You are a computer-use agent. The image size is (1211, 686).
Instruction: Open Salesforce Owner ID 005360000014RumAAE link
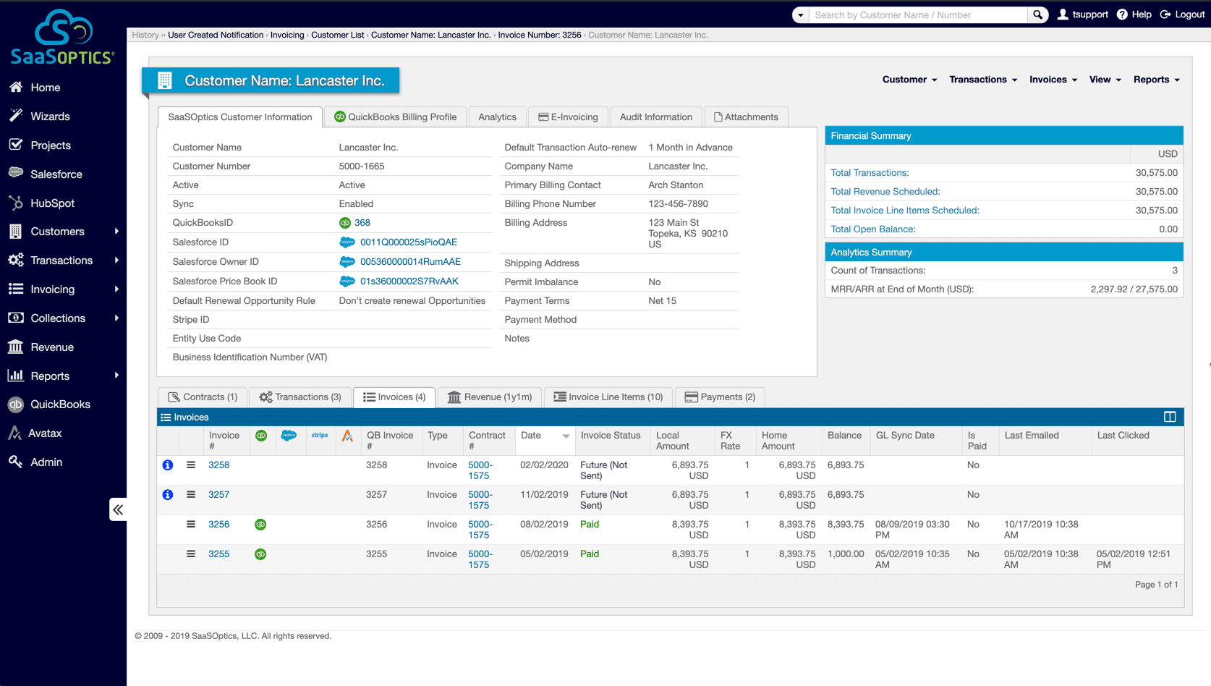[410, 262]
